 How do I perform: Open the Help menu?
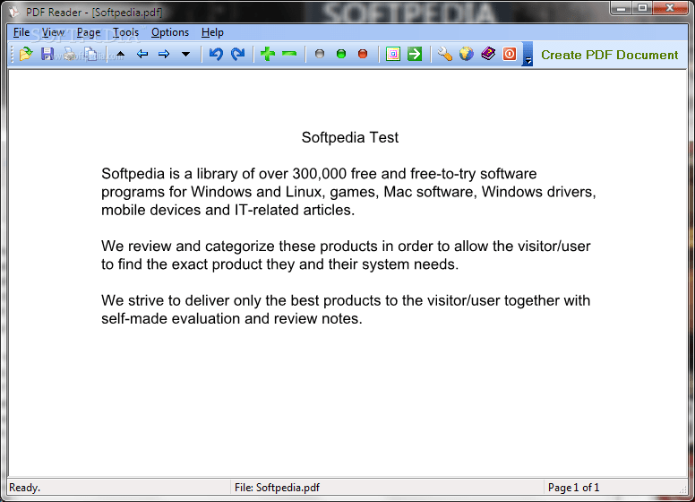coord(212,32)
